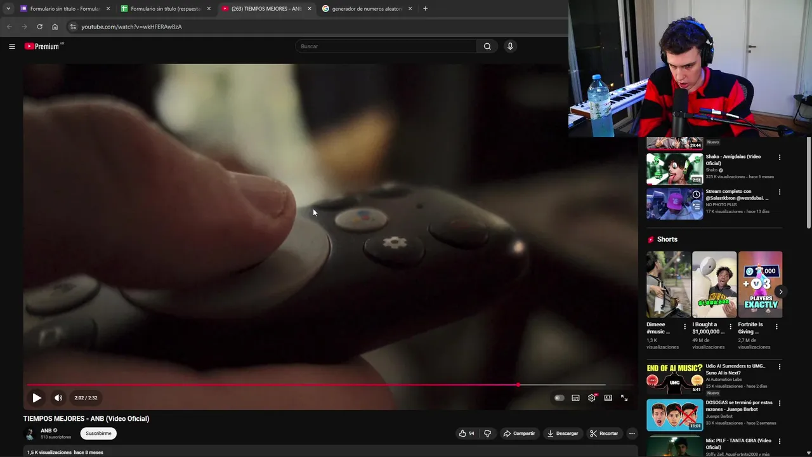The width and height of the screenshot is (812, 457).
Task: Open ANB channel name link
Action: 46,430
